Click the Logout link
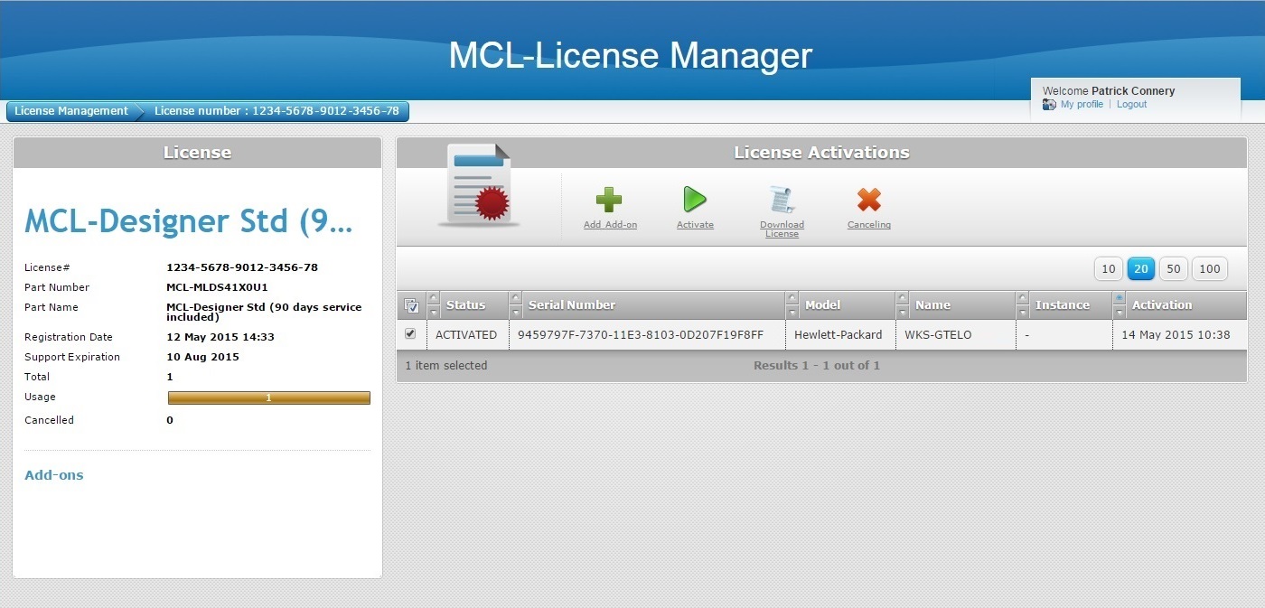 (1131, 105)
